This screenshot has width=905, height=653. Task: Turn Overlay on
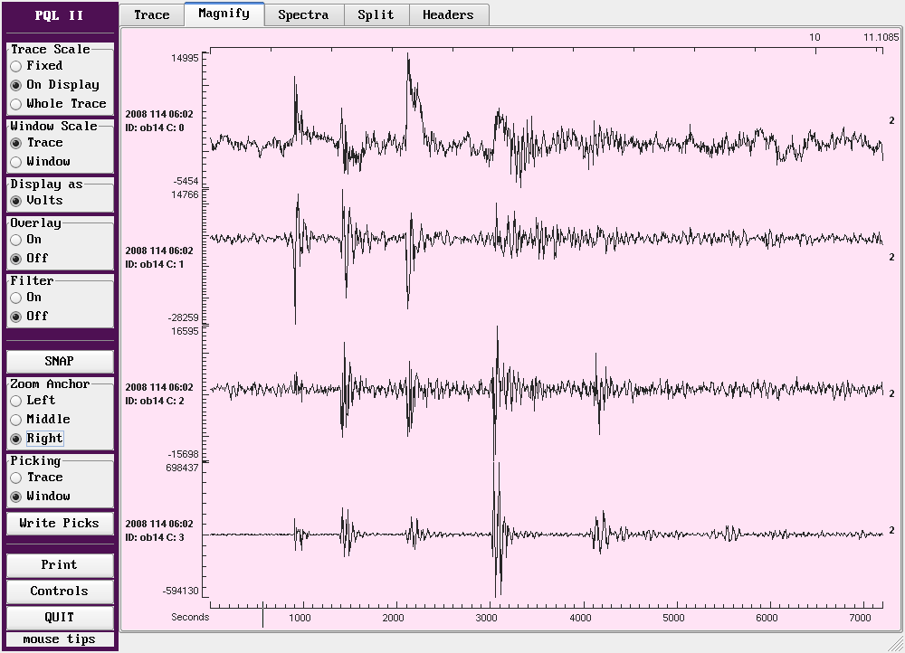pos(16,240)
